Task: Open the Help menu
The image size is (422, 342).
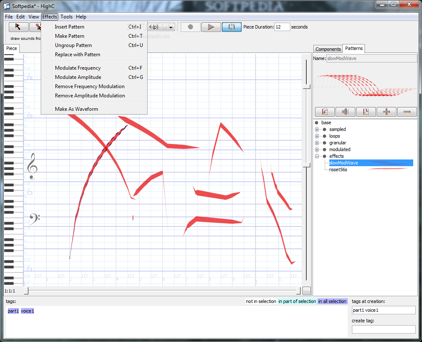Action: [x=81, y=17]
